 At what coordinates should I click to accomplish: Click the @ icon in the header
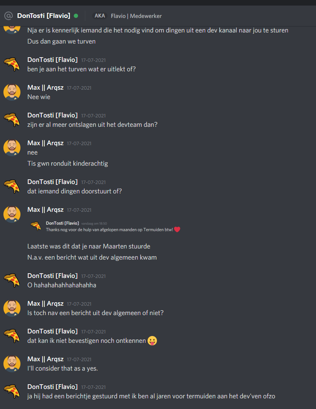tap(8, 16)
